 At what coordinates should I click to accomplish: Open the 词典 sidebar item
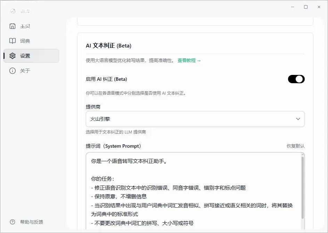[31, 41]
